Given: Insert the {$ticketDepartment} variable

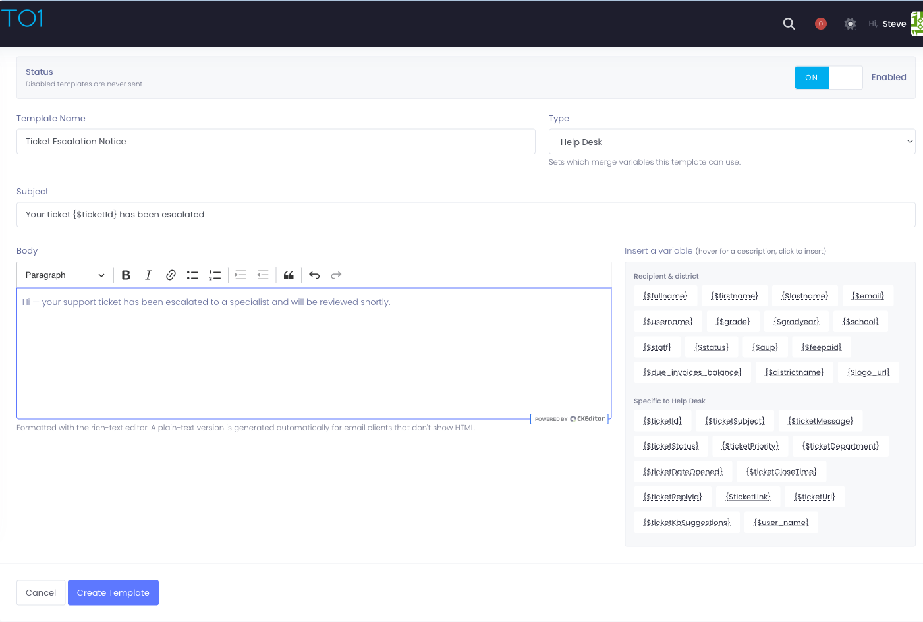Looking at the screenshot, I should pyautogui.click(x=841, y=446).
